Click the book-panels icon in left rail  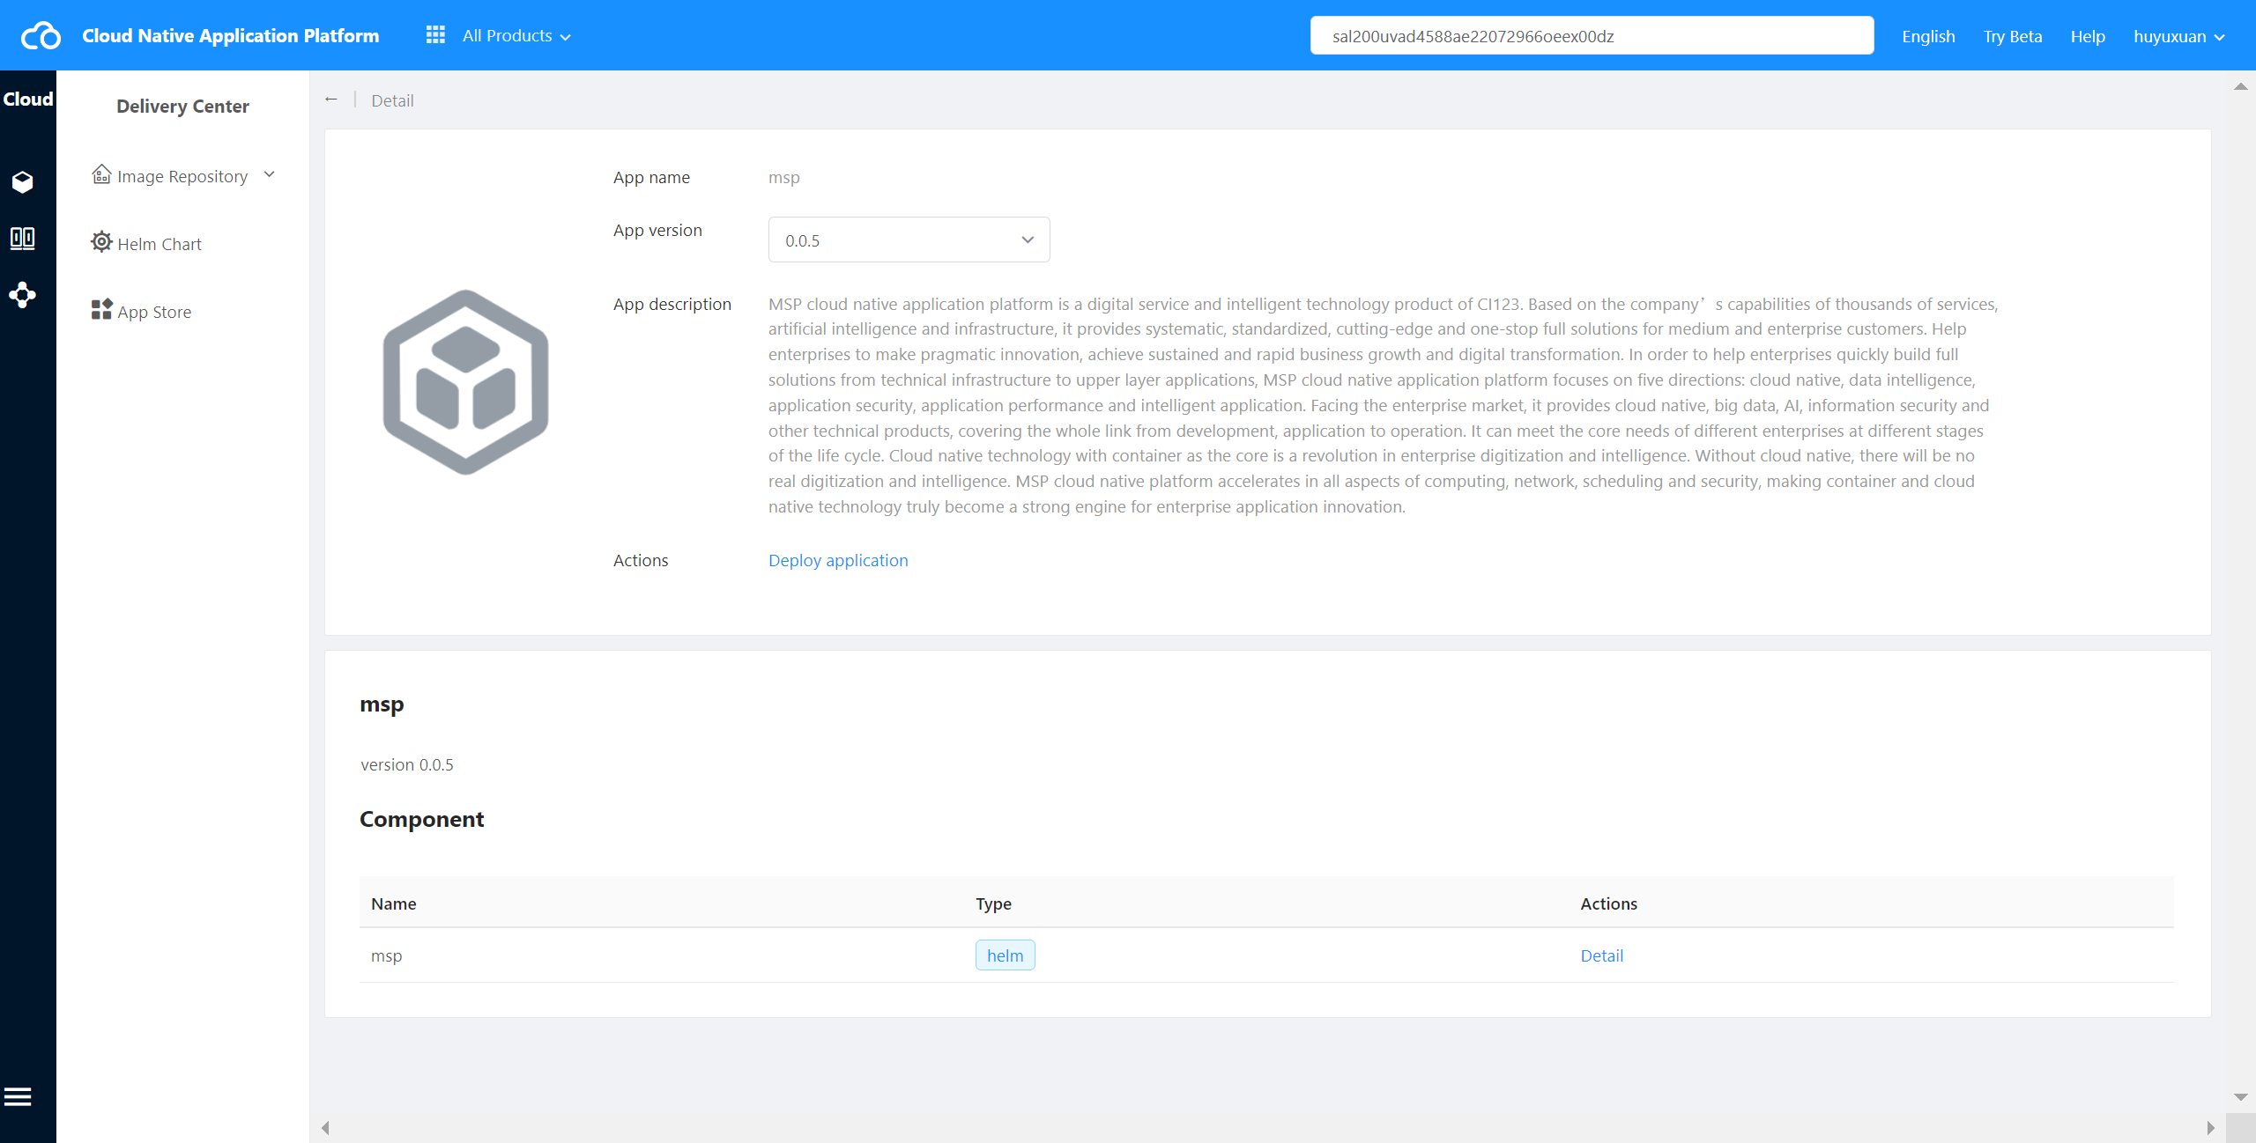coord(23,239)
